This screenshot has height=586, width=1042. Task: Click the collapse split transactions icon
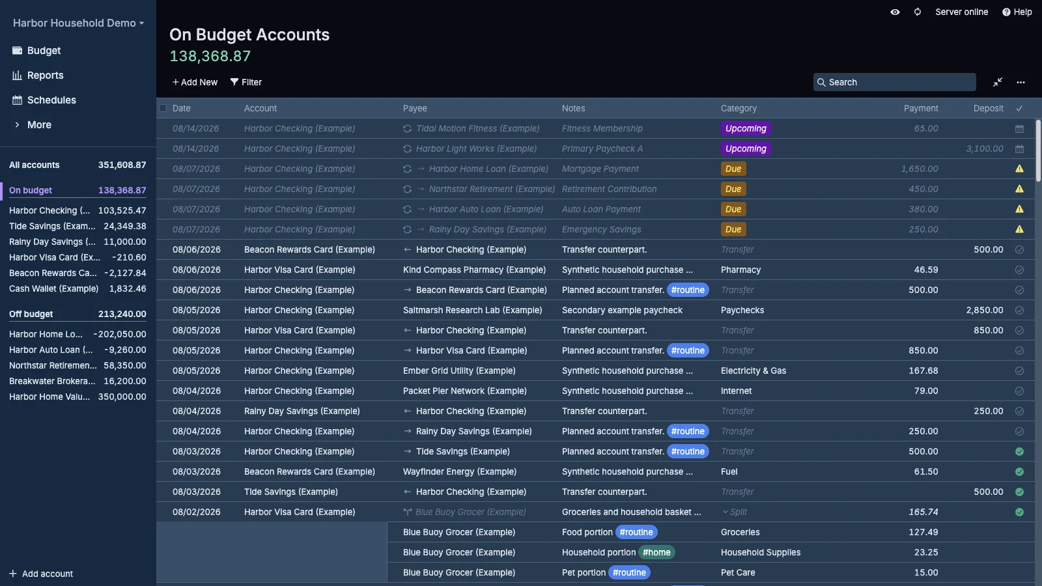(x=998, y=82)
